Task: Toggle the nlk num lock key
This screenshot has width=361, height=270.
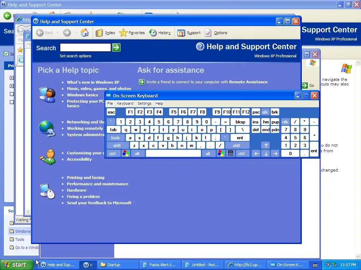Action: 285,122
